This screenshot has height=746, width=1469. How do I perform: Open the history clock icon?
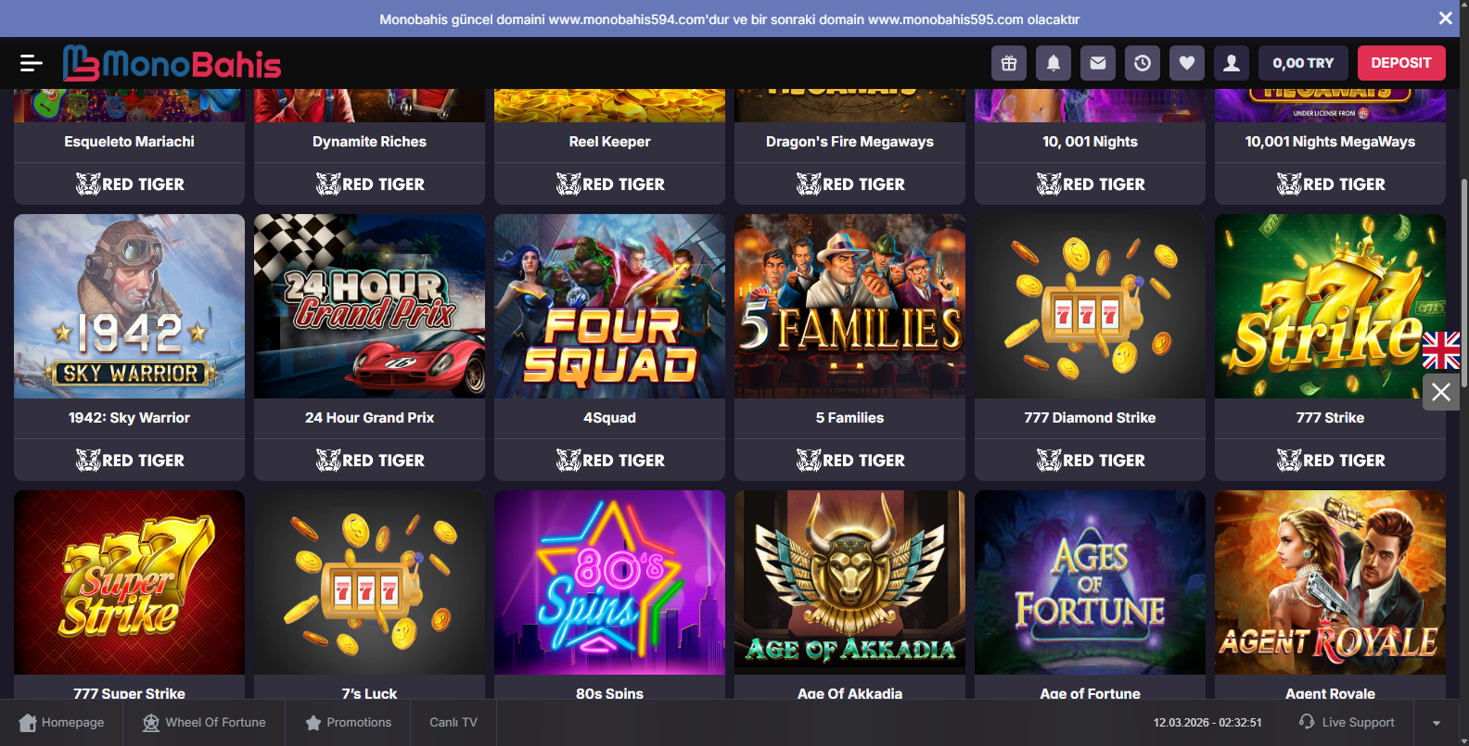[1143, 63]
